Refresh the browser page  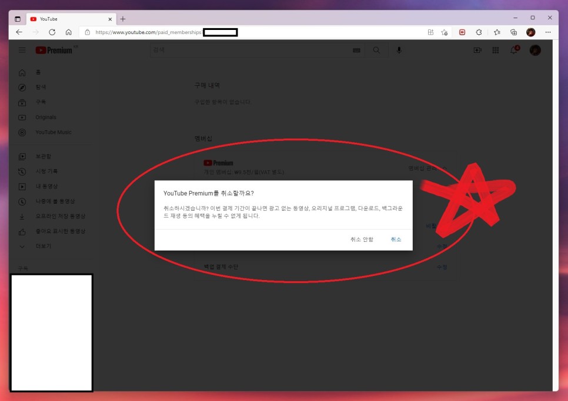[52, 32]
